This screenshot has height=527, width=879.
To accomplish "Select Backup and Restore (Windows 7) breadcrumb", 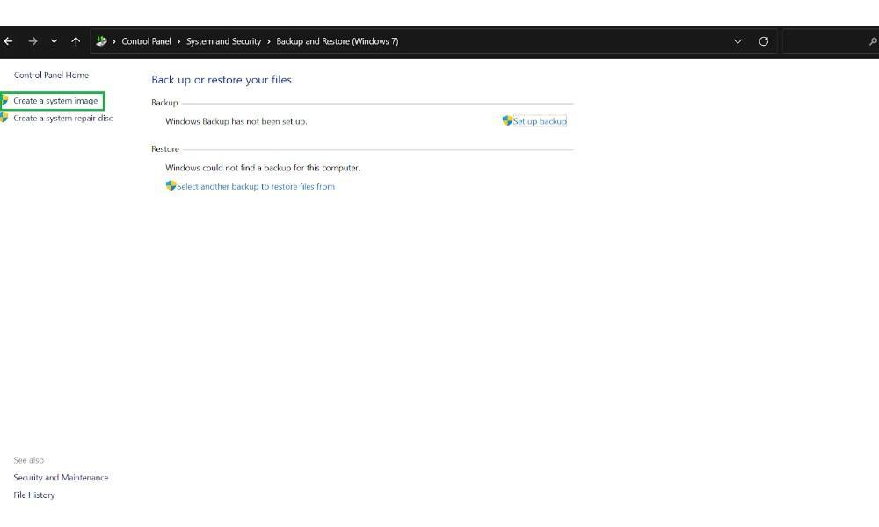I will (x=338, y=41).
